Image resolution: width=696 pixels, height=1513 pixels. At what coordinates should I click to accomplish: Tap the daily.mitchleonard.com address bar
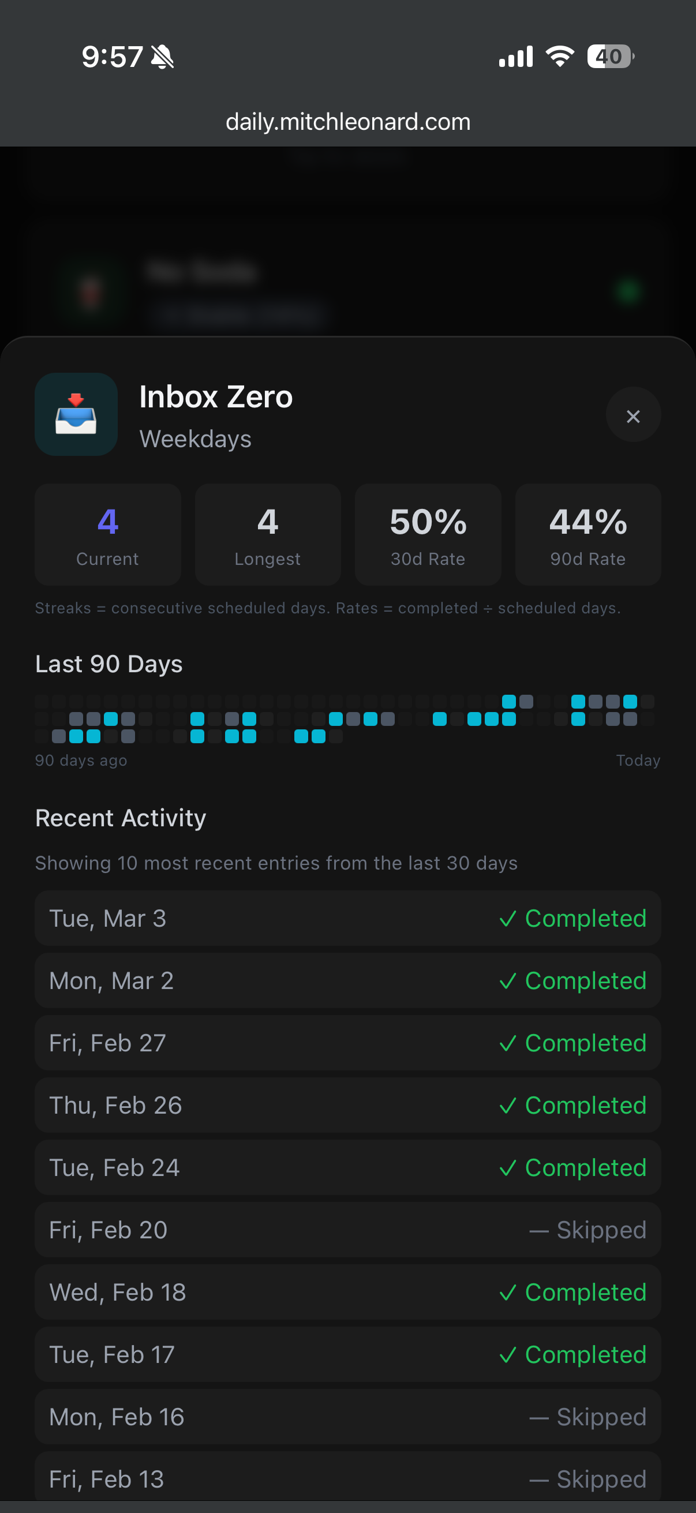tap(347, 122)
